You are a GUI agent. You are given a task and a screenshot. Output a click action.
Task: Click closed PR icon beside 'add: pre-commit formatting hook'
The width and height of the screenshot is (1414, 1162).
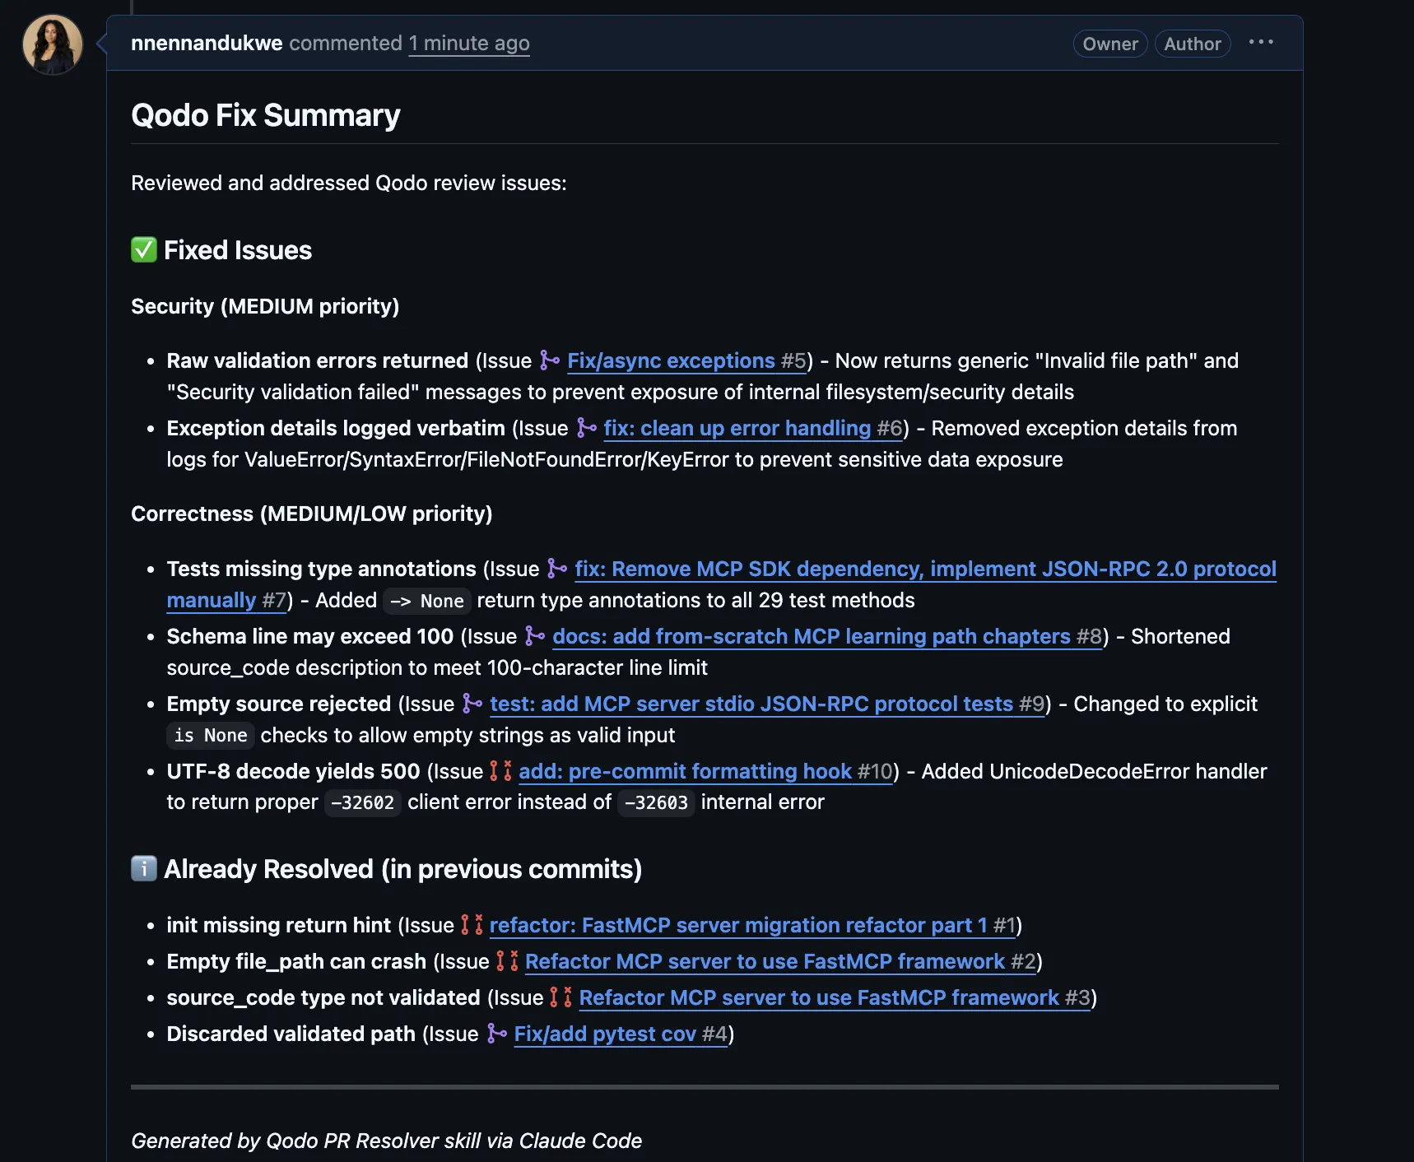coord(500,771)
